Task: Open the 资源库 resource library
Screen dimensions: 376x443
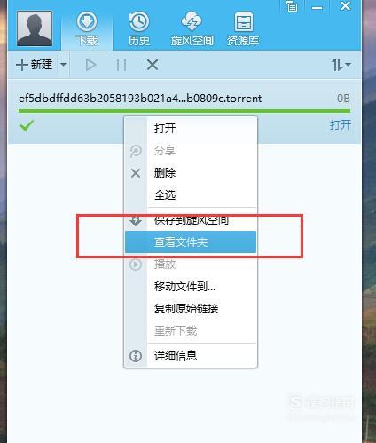Action: [x=243, y=29]
